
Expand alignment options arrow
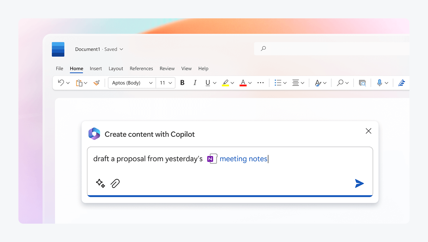(x=302, y=83)
